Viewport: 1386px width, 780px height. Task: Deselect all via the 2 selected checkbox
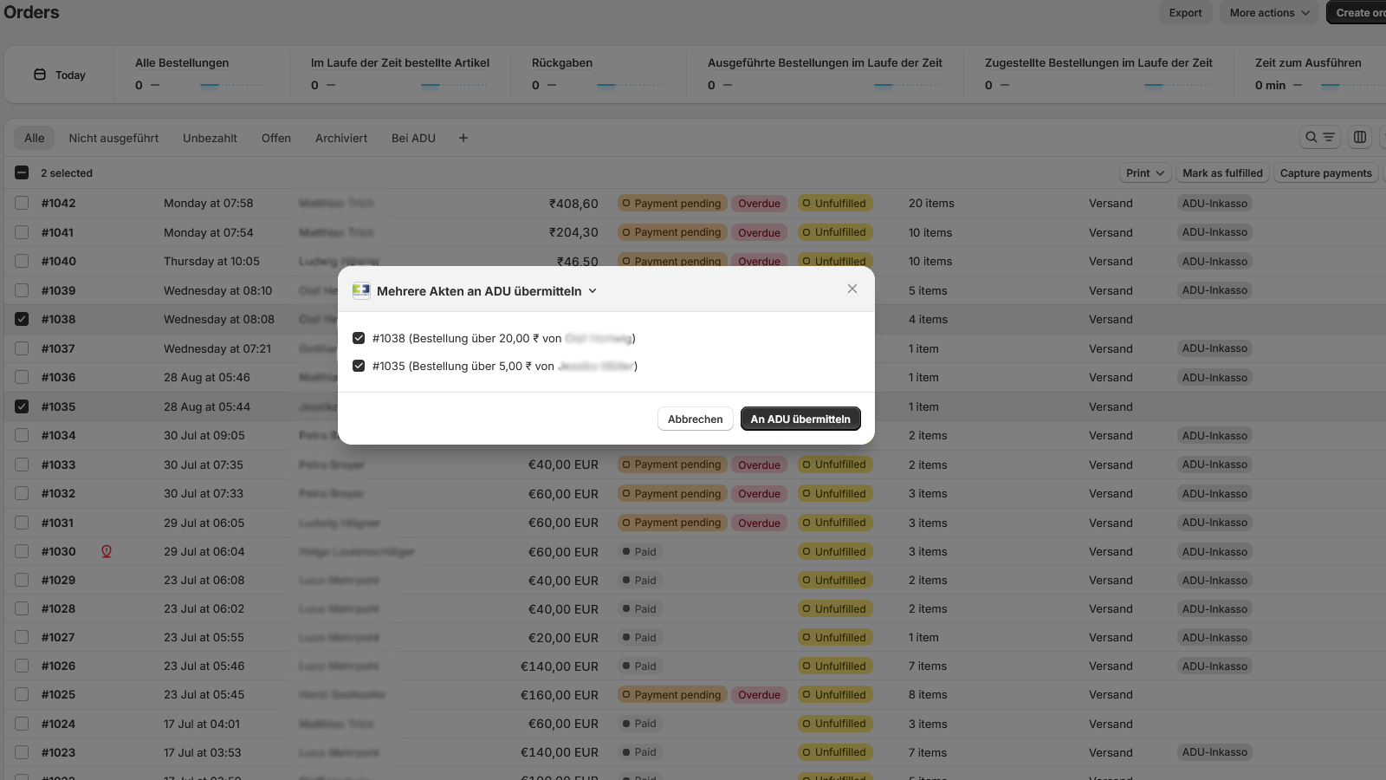point(22,172)
